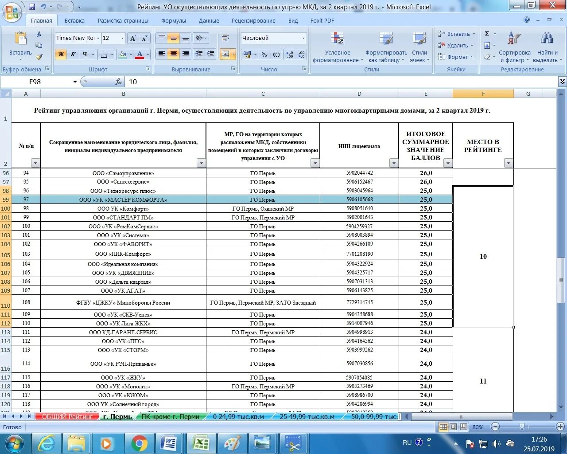Open Найти и выделить binoculars menu

(x=546, y=47)
